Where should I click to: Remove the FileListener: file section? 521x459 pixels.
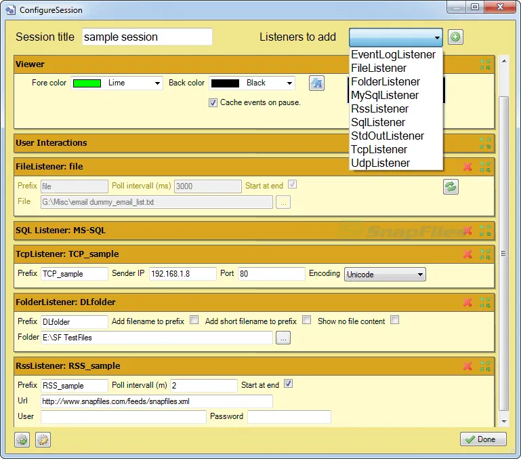[x=467, y=167]
